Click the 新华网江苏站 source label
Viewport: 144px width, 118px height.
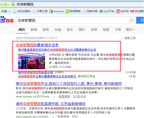pos(87,76)
